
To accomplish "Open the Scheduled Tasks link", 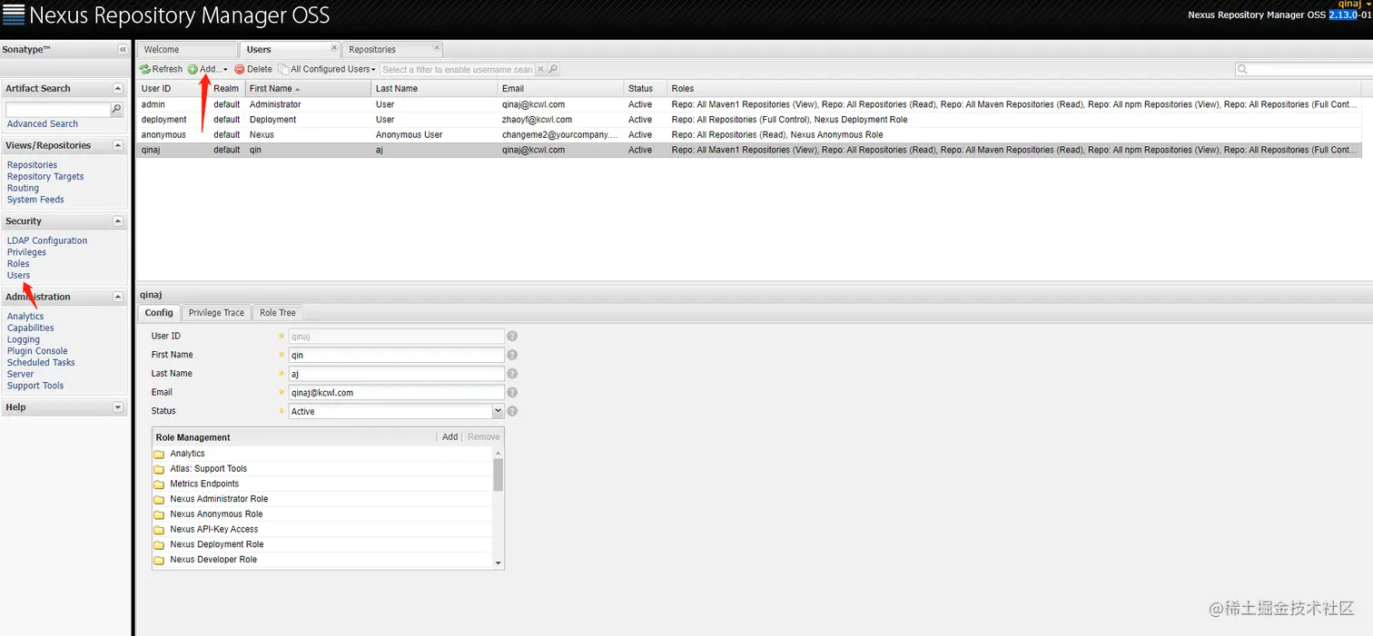I will (41, 362).
